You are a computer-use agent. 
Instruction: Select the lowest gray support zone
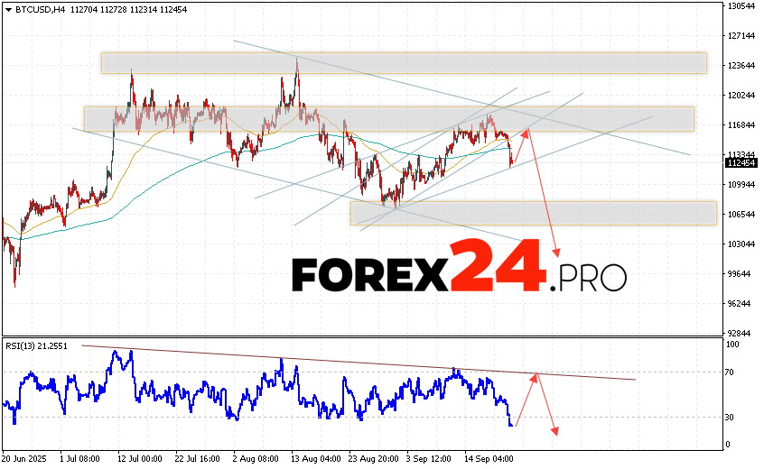(x=533, y=213)
